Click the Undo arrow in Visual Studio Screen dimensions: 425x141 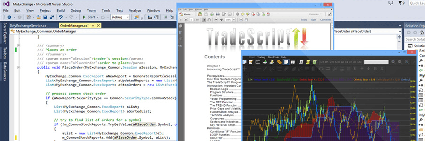coord(61,17)
